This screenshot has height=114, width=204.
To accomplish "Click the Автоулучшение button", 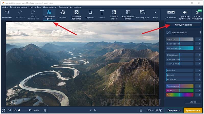I will point(183,25).
